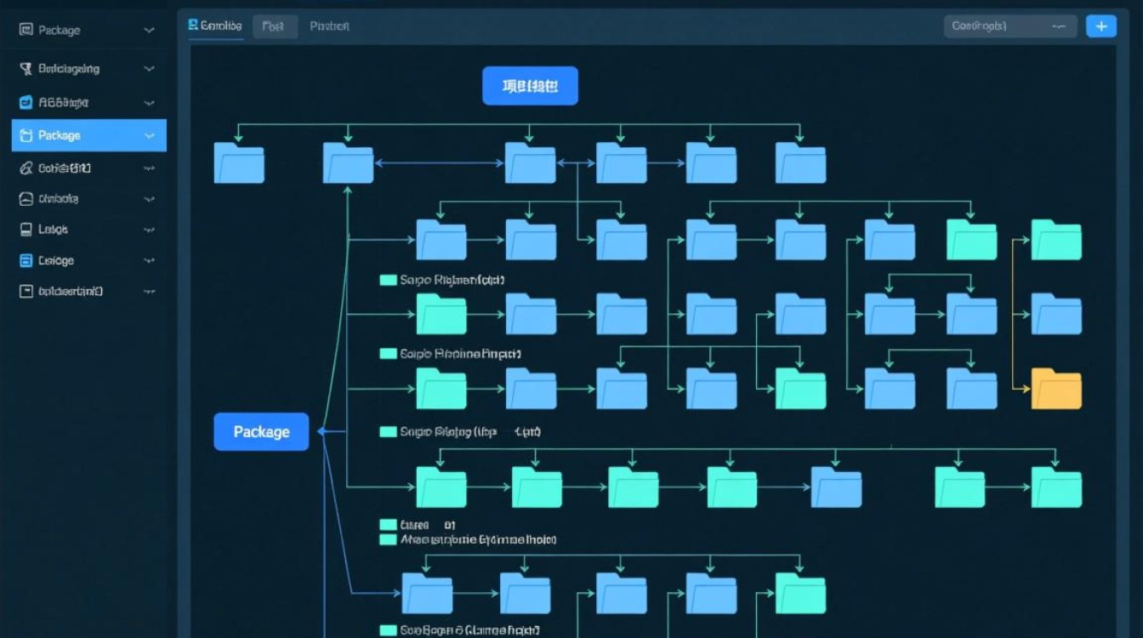
Task: Click the blue Package node button on canvas
Action: pyautogui.click(x=261, y=432)
